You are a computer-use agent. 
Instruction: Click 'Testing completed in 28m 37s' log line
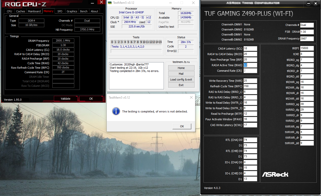pyautogui.click(x=134, y=71)
